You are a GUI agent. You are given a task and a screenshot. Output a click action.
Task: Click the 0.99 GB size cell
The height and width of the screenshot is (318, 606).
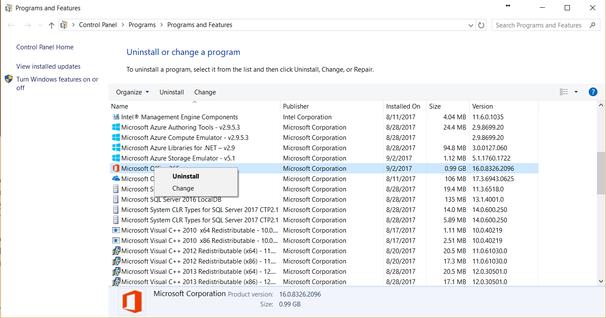[455, 169]
